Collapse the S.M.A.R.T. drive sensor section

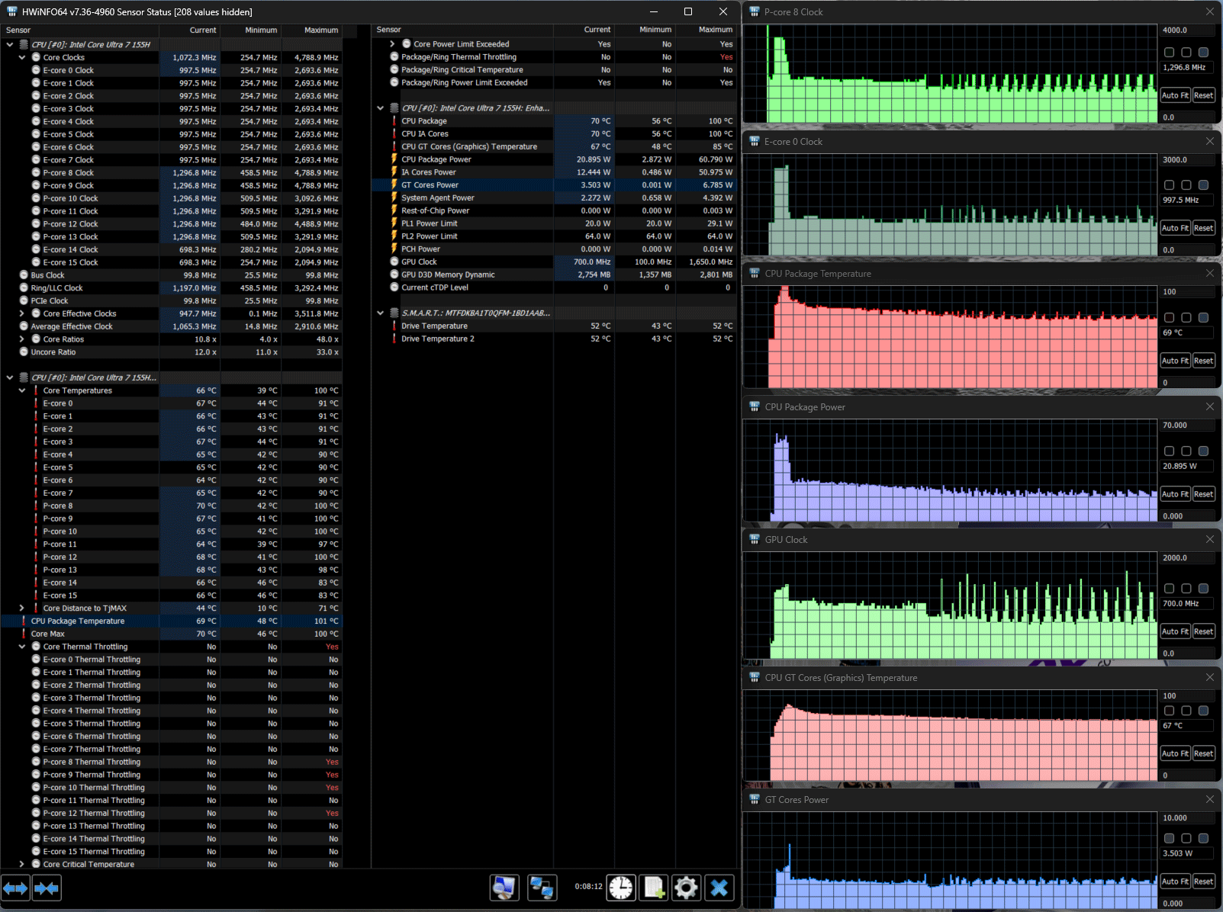380,313
